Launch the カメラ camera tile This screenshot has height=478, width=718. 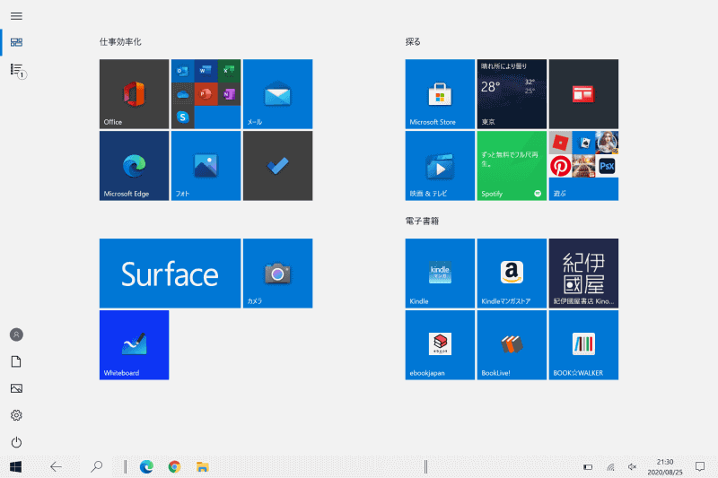point(278,273)
